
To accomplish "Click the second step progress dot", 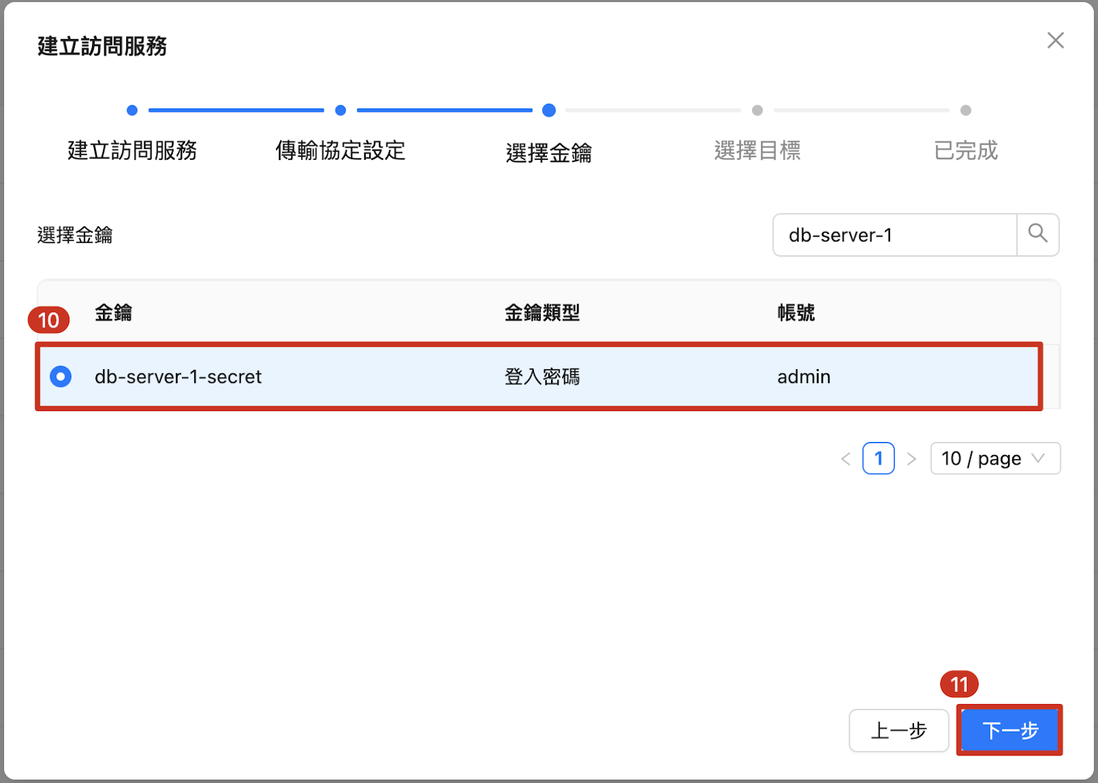I will [x=340, y=110].
